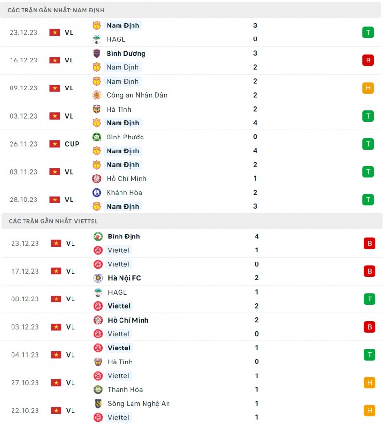Click the Bình Phước club logo

click(x=97, y=137)
